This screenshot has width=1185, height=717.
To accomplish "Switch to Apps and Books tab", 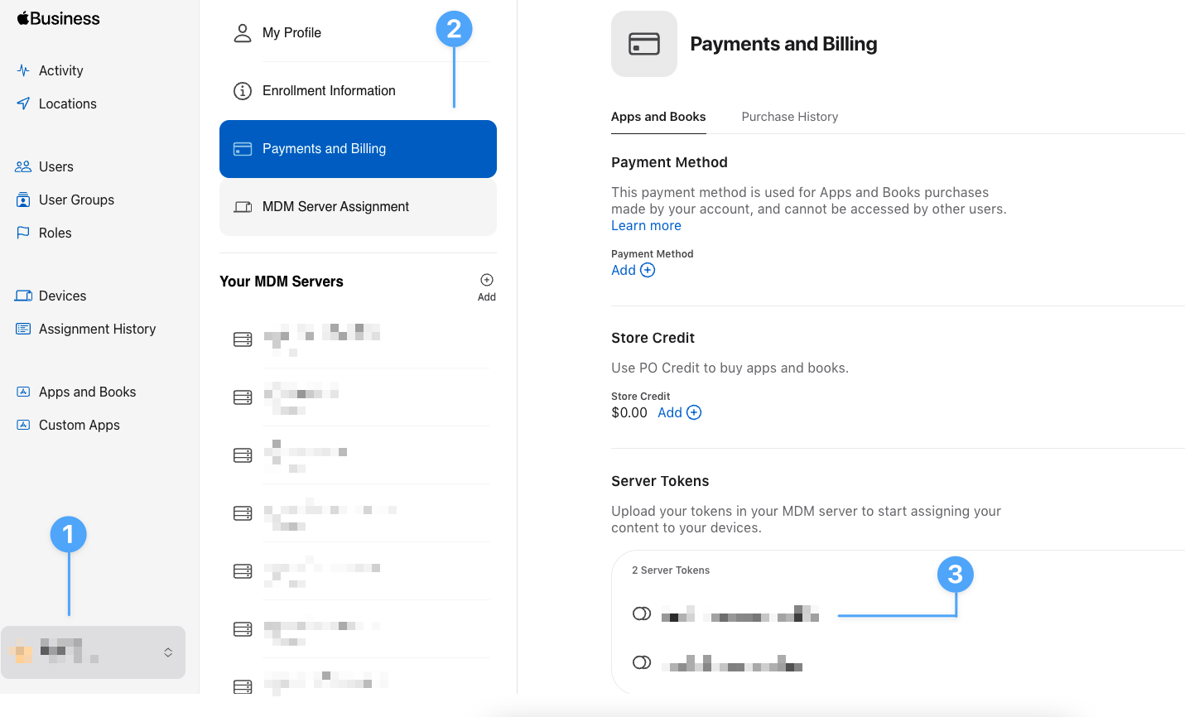I will tap(658, 117).
